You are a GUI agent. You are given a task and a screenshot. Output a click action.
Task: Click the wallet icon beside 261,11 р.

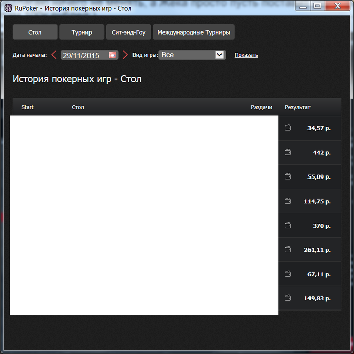288,250
